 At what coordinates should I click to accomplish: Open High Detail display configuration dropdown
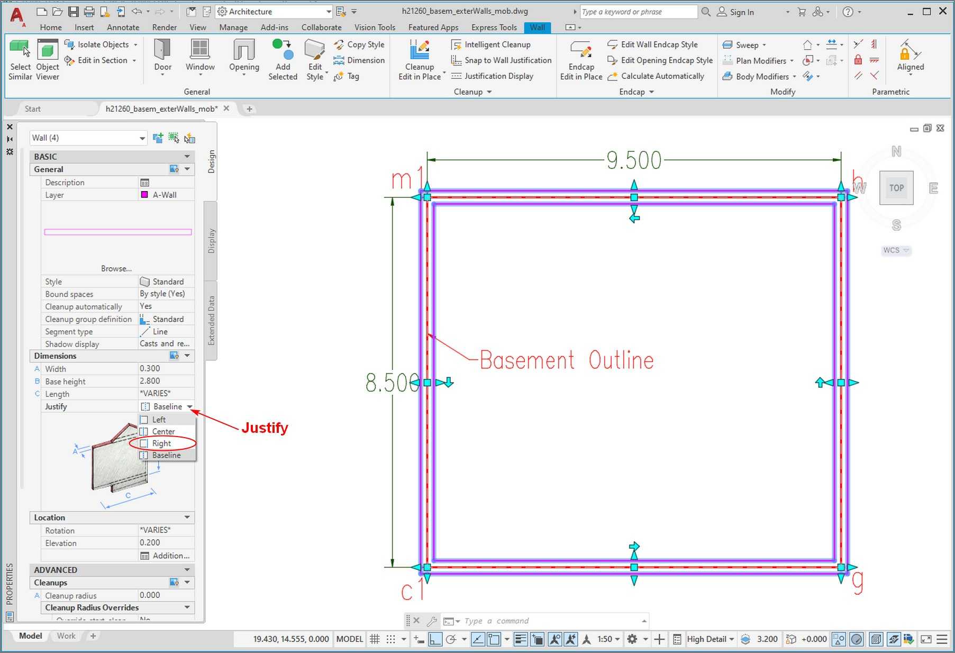[x=711, y=639]
